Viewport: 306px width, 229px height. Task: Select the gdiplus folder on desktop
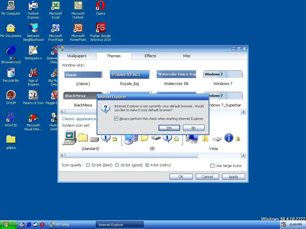point(11,142)
